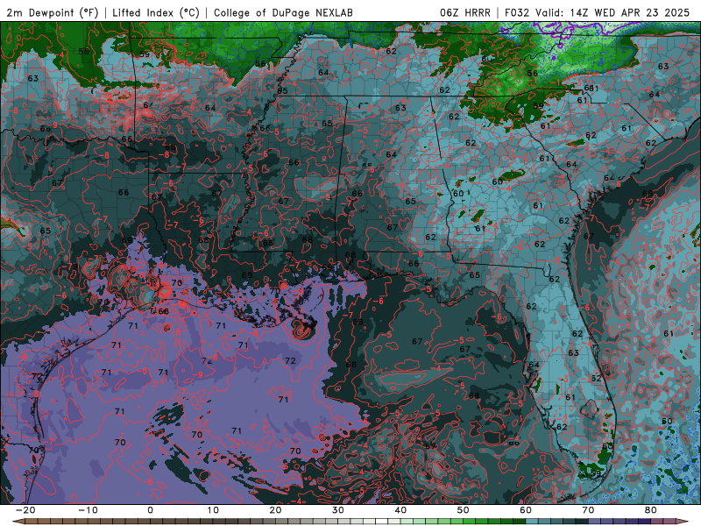Click the '10' label on the color scale

click(x=213, y=510)
